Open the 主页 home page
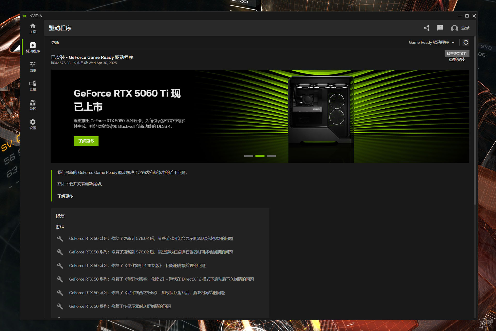Screen dimensions: 496x331 point(33,28)
